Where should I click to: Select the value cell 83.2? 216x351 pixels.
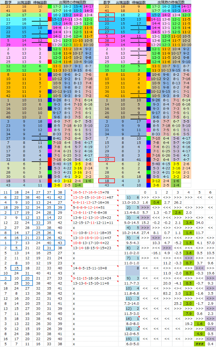(167, 294)
